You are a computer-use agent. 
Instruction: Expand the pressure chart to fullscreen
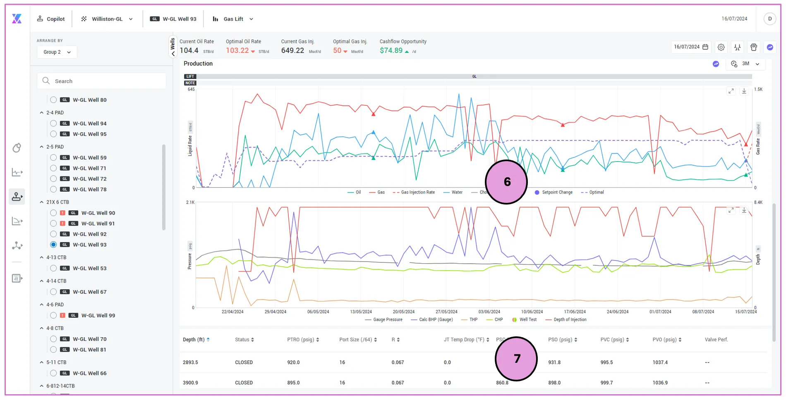tap(731, 210)
